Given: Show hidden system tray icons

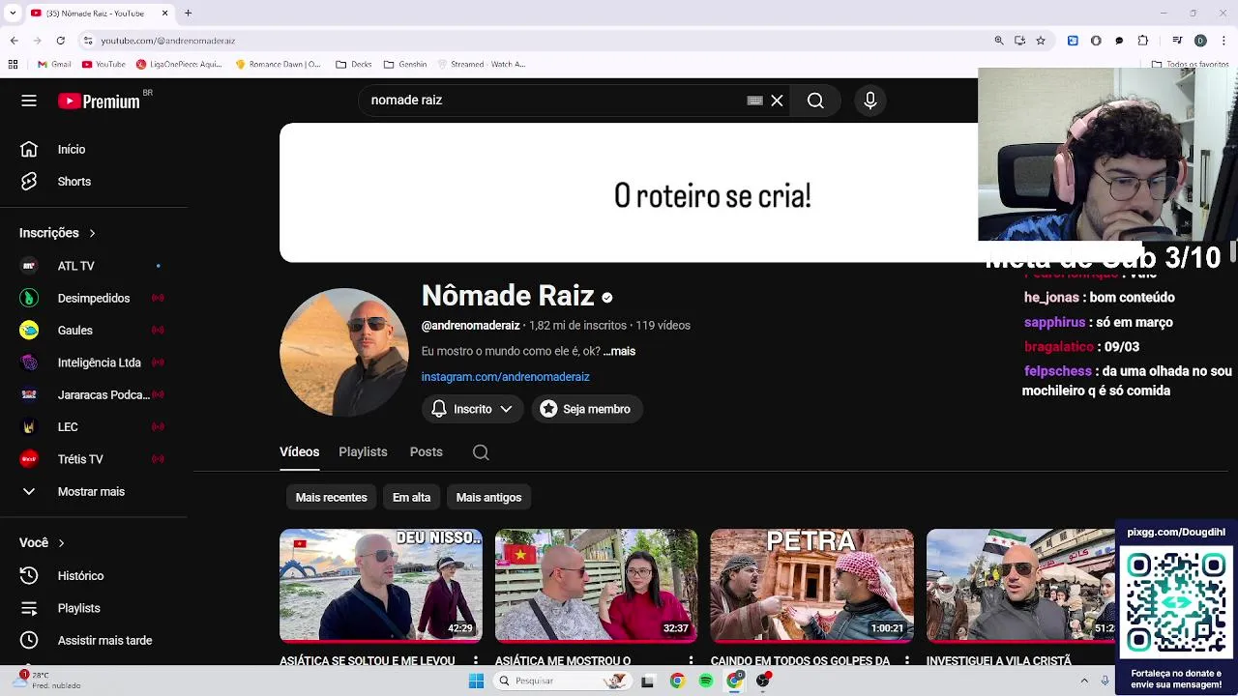Looking at the screenshot, I should pyautogui.click(x=1084, y=681).
